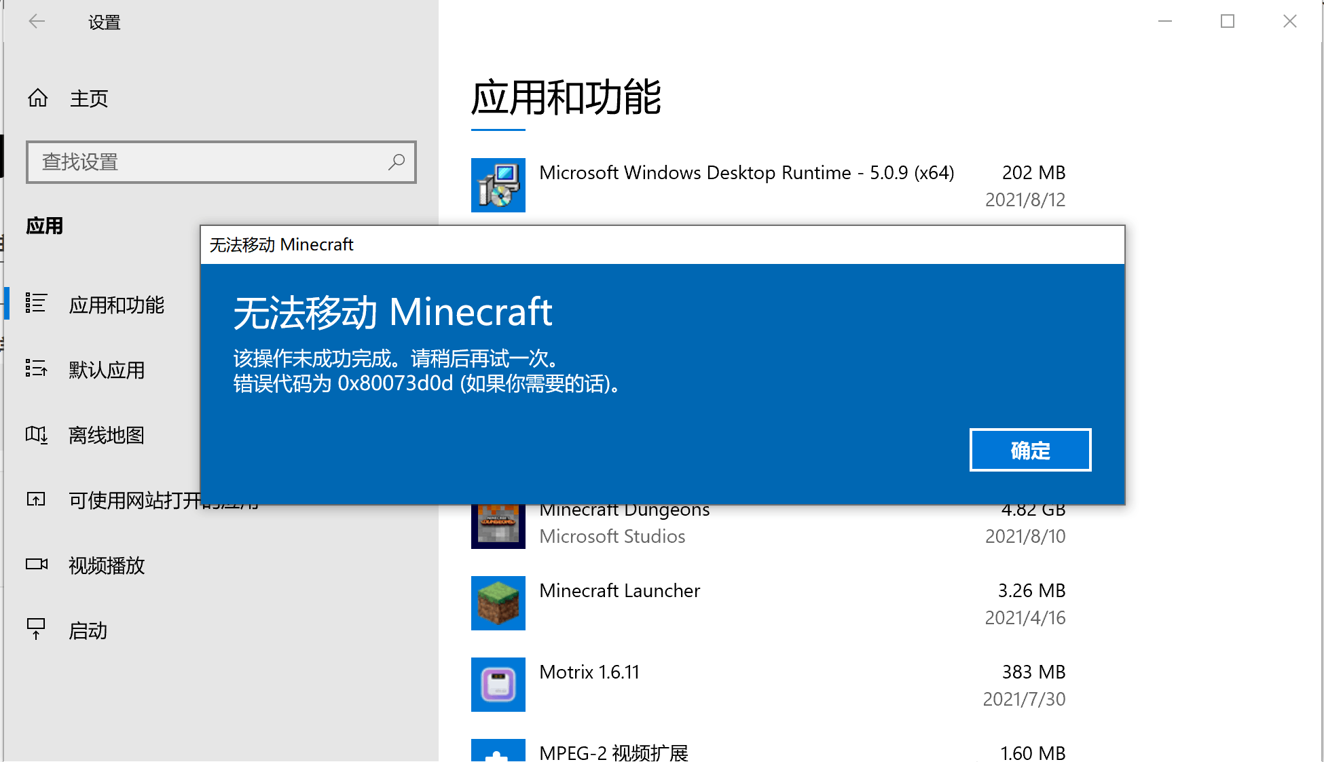Screen dimensions: 1324x762
Task: Open 离线地图 in the sidebar
Action: (x=107, y=436)
